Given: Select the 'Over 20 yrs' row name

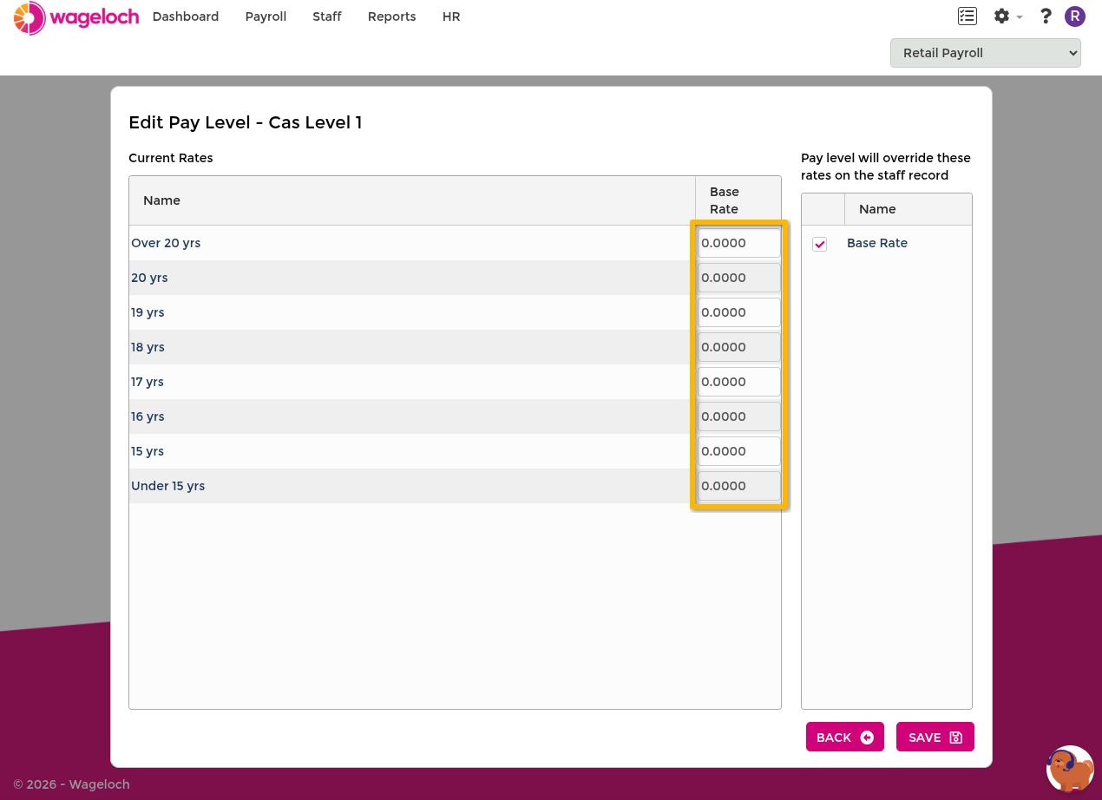Looking at the screenshot, I should pyautogui.click(x=166, y=243).
